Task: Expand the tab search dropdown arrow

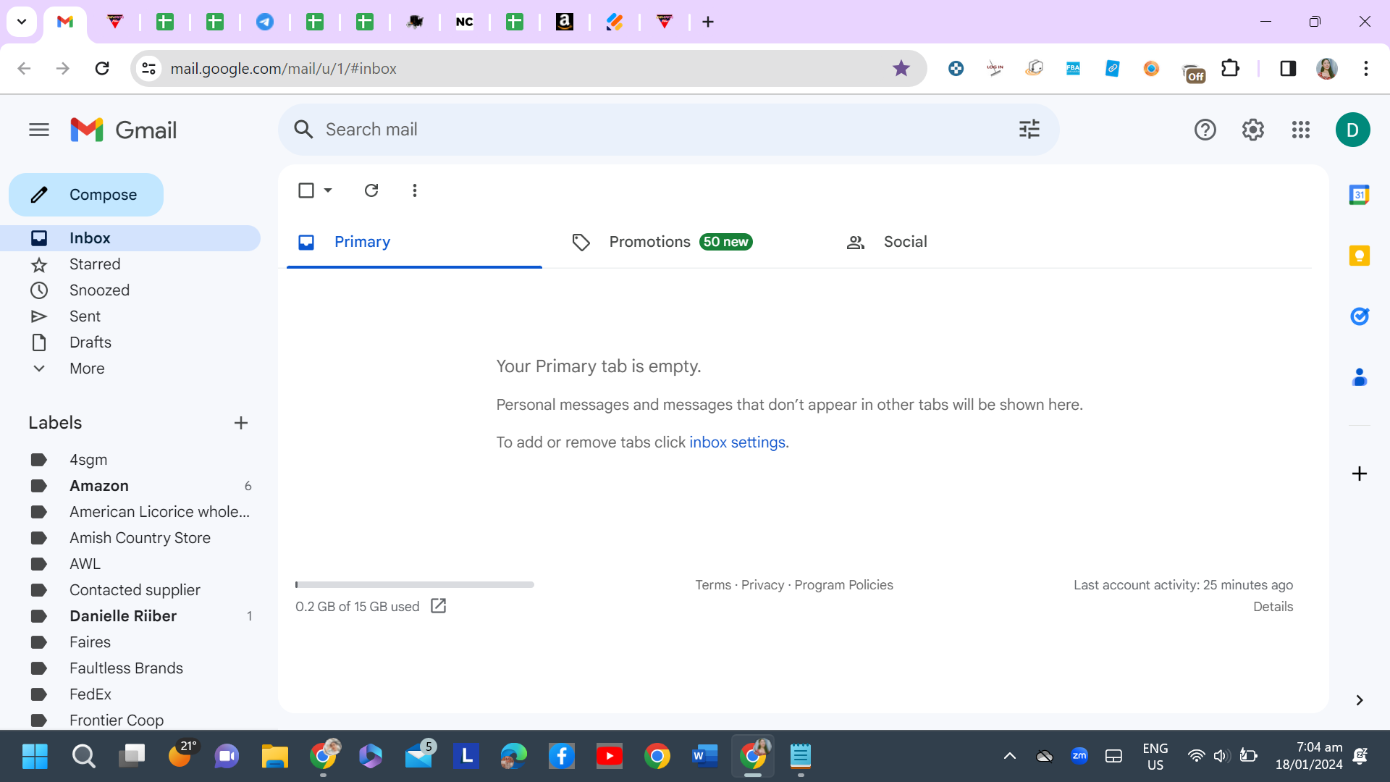Action: tap(22, 22)
